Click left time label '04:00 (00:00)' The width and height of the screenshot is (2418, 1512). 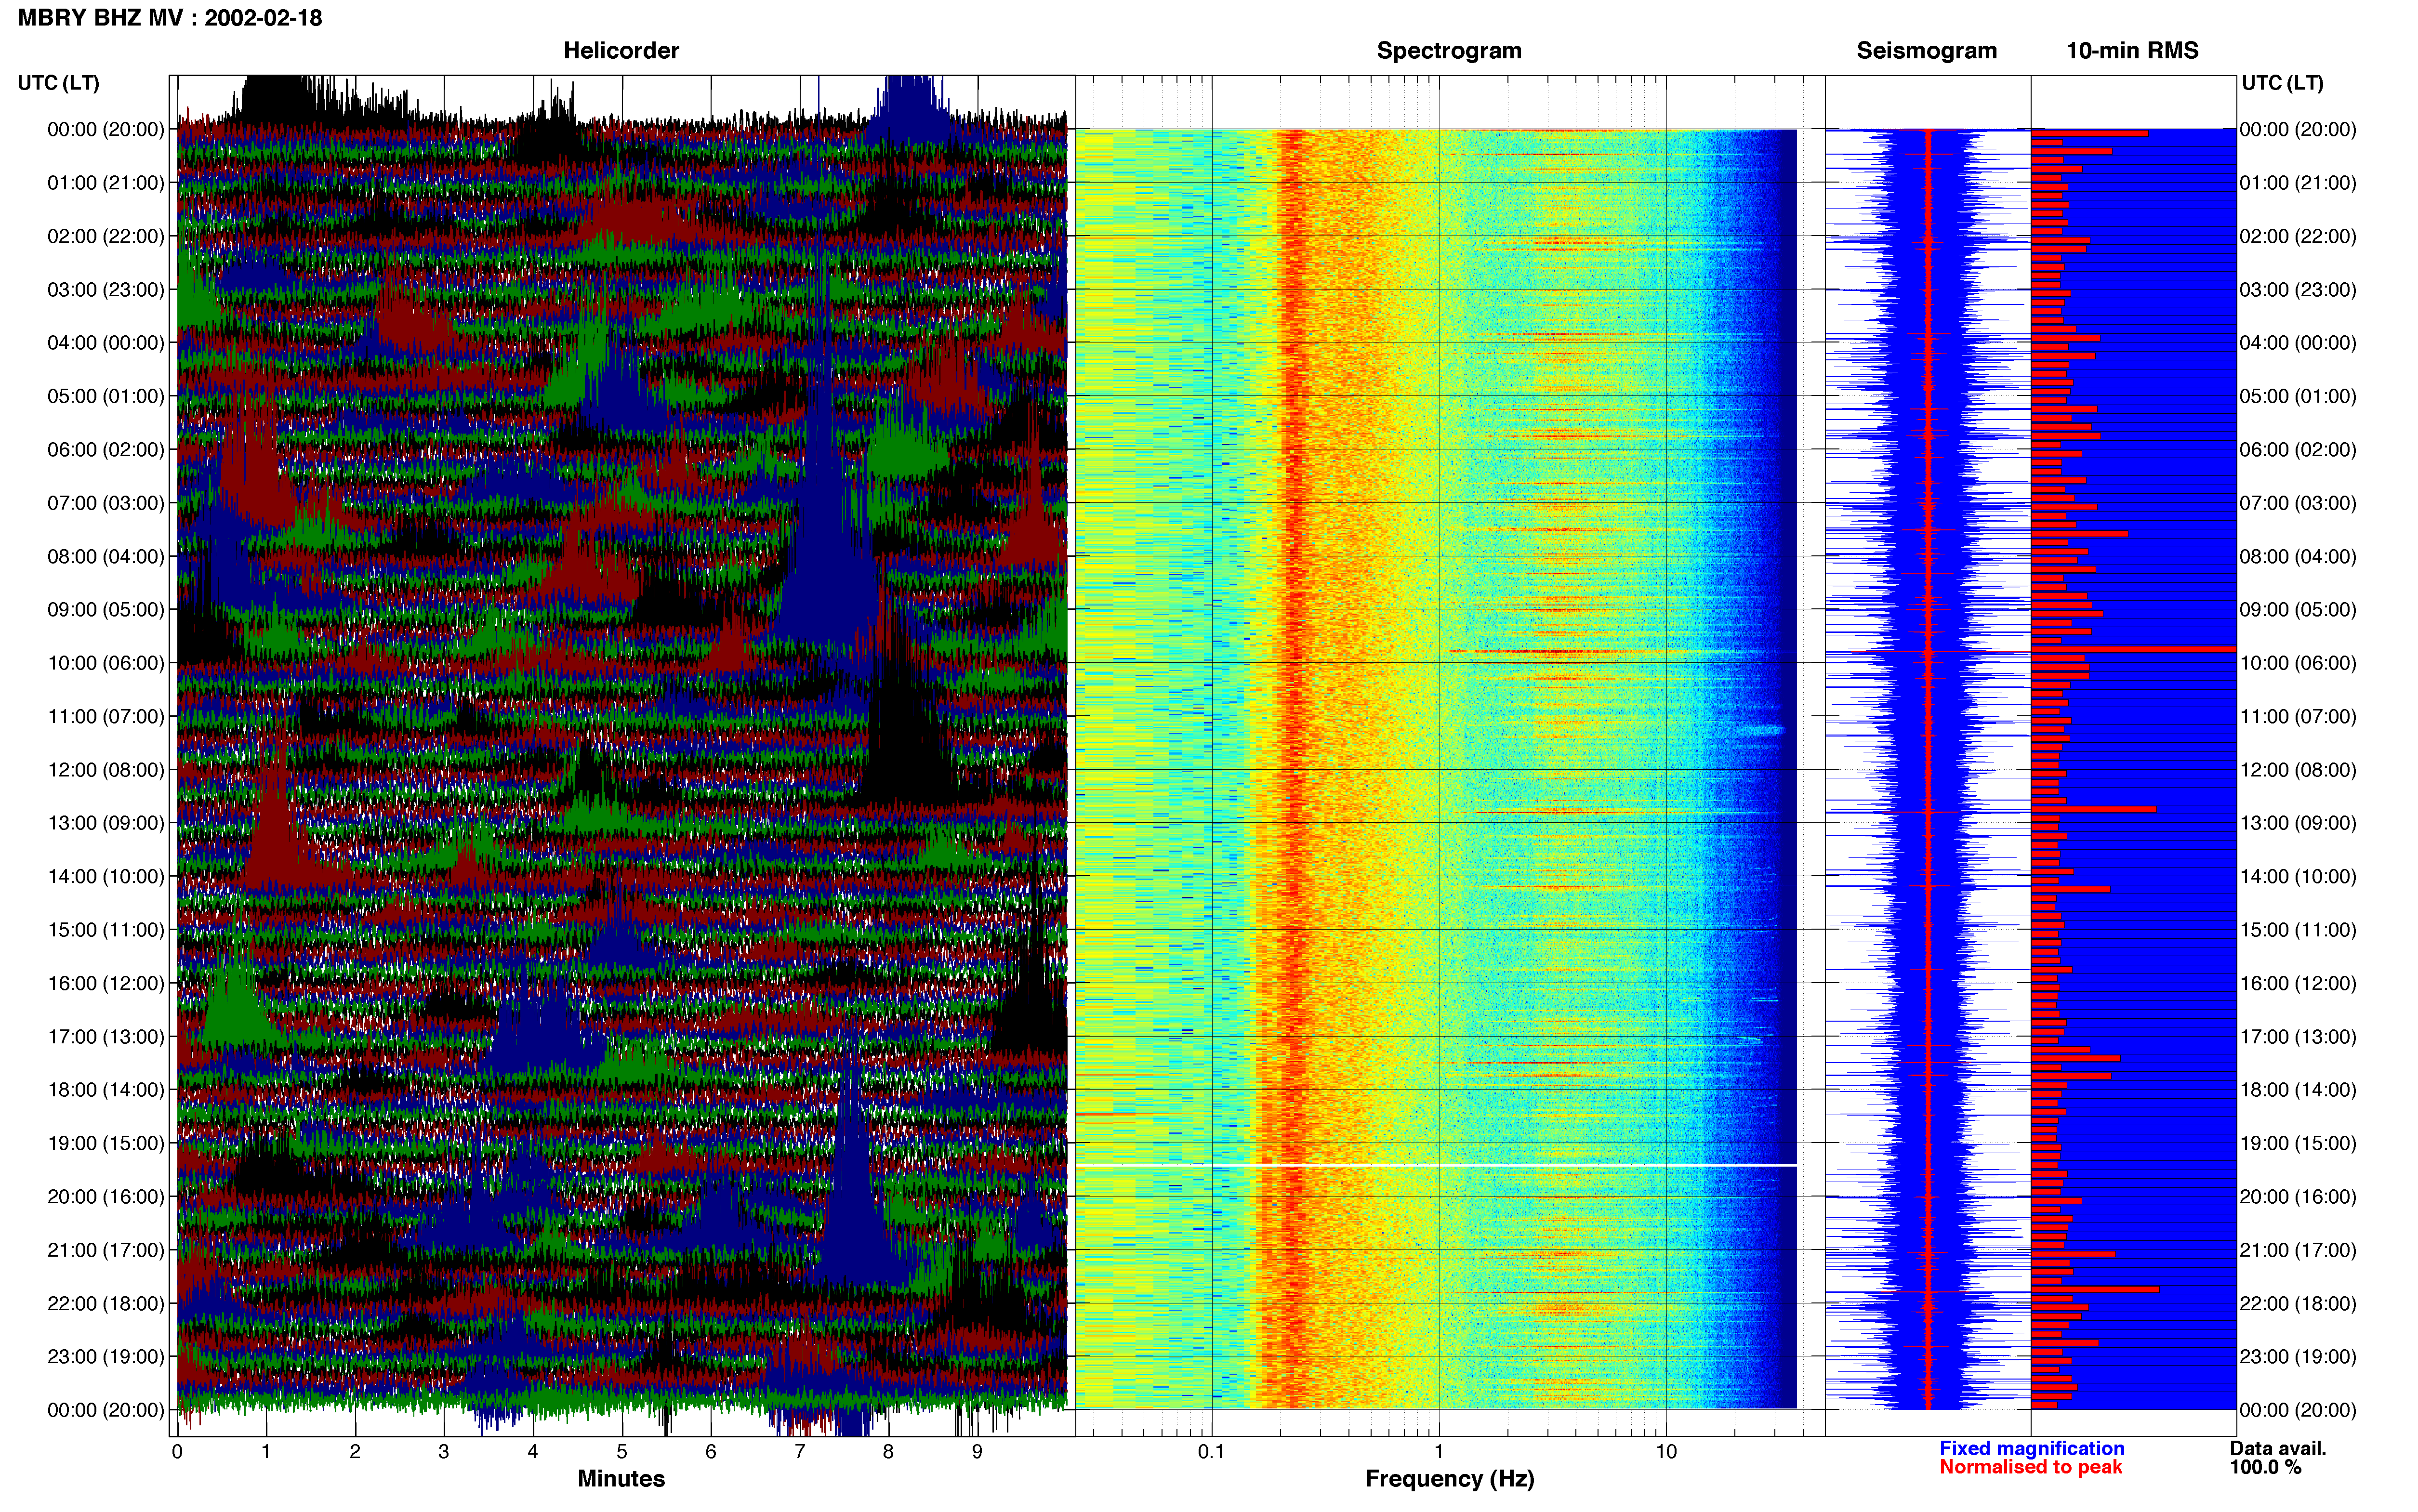106,343
